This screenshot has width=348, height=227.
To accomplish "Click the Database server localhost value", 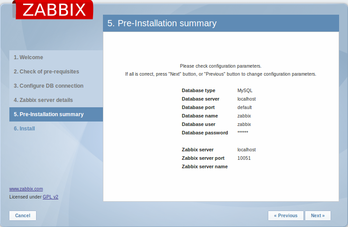I will click(x=246, y=99).
